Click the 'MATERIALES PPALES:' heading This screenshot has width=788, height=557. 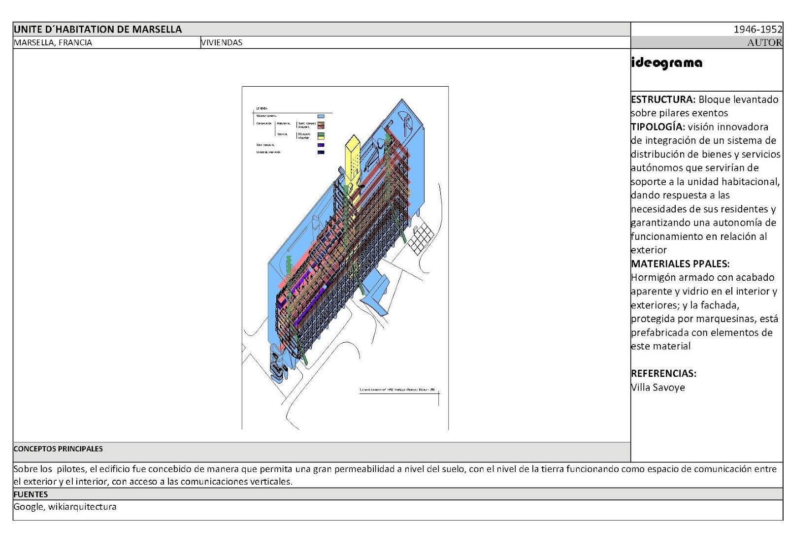(680, 263)
